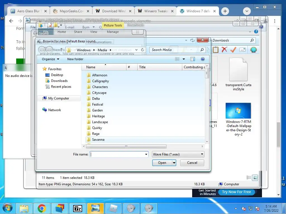Screen dimensions: 286x214
Task: Select the Festival folder icon
Action: [89, 104]
